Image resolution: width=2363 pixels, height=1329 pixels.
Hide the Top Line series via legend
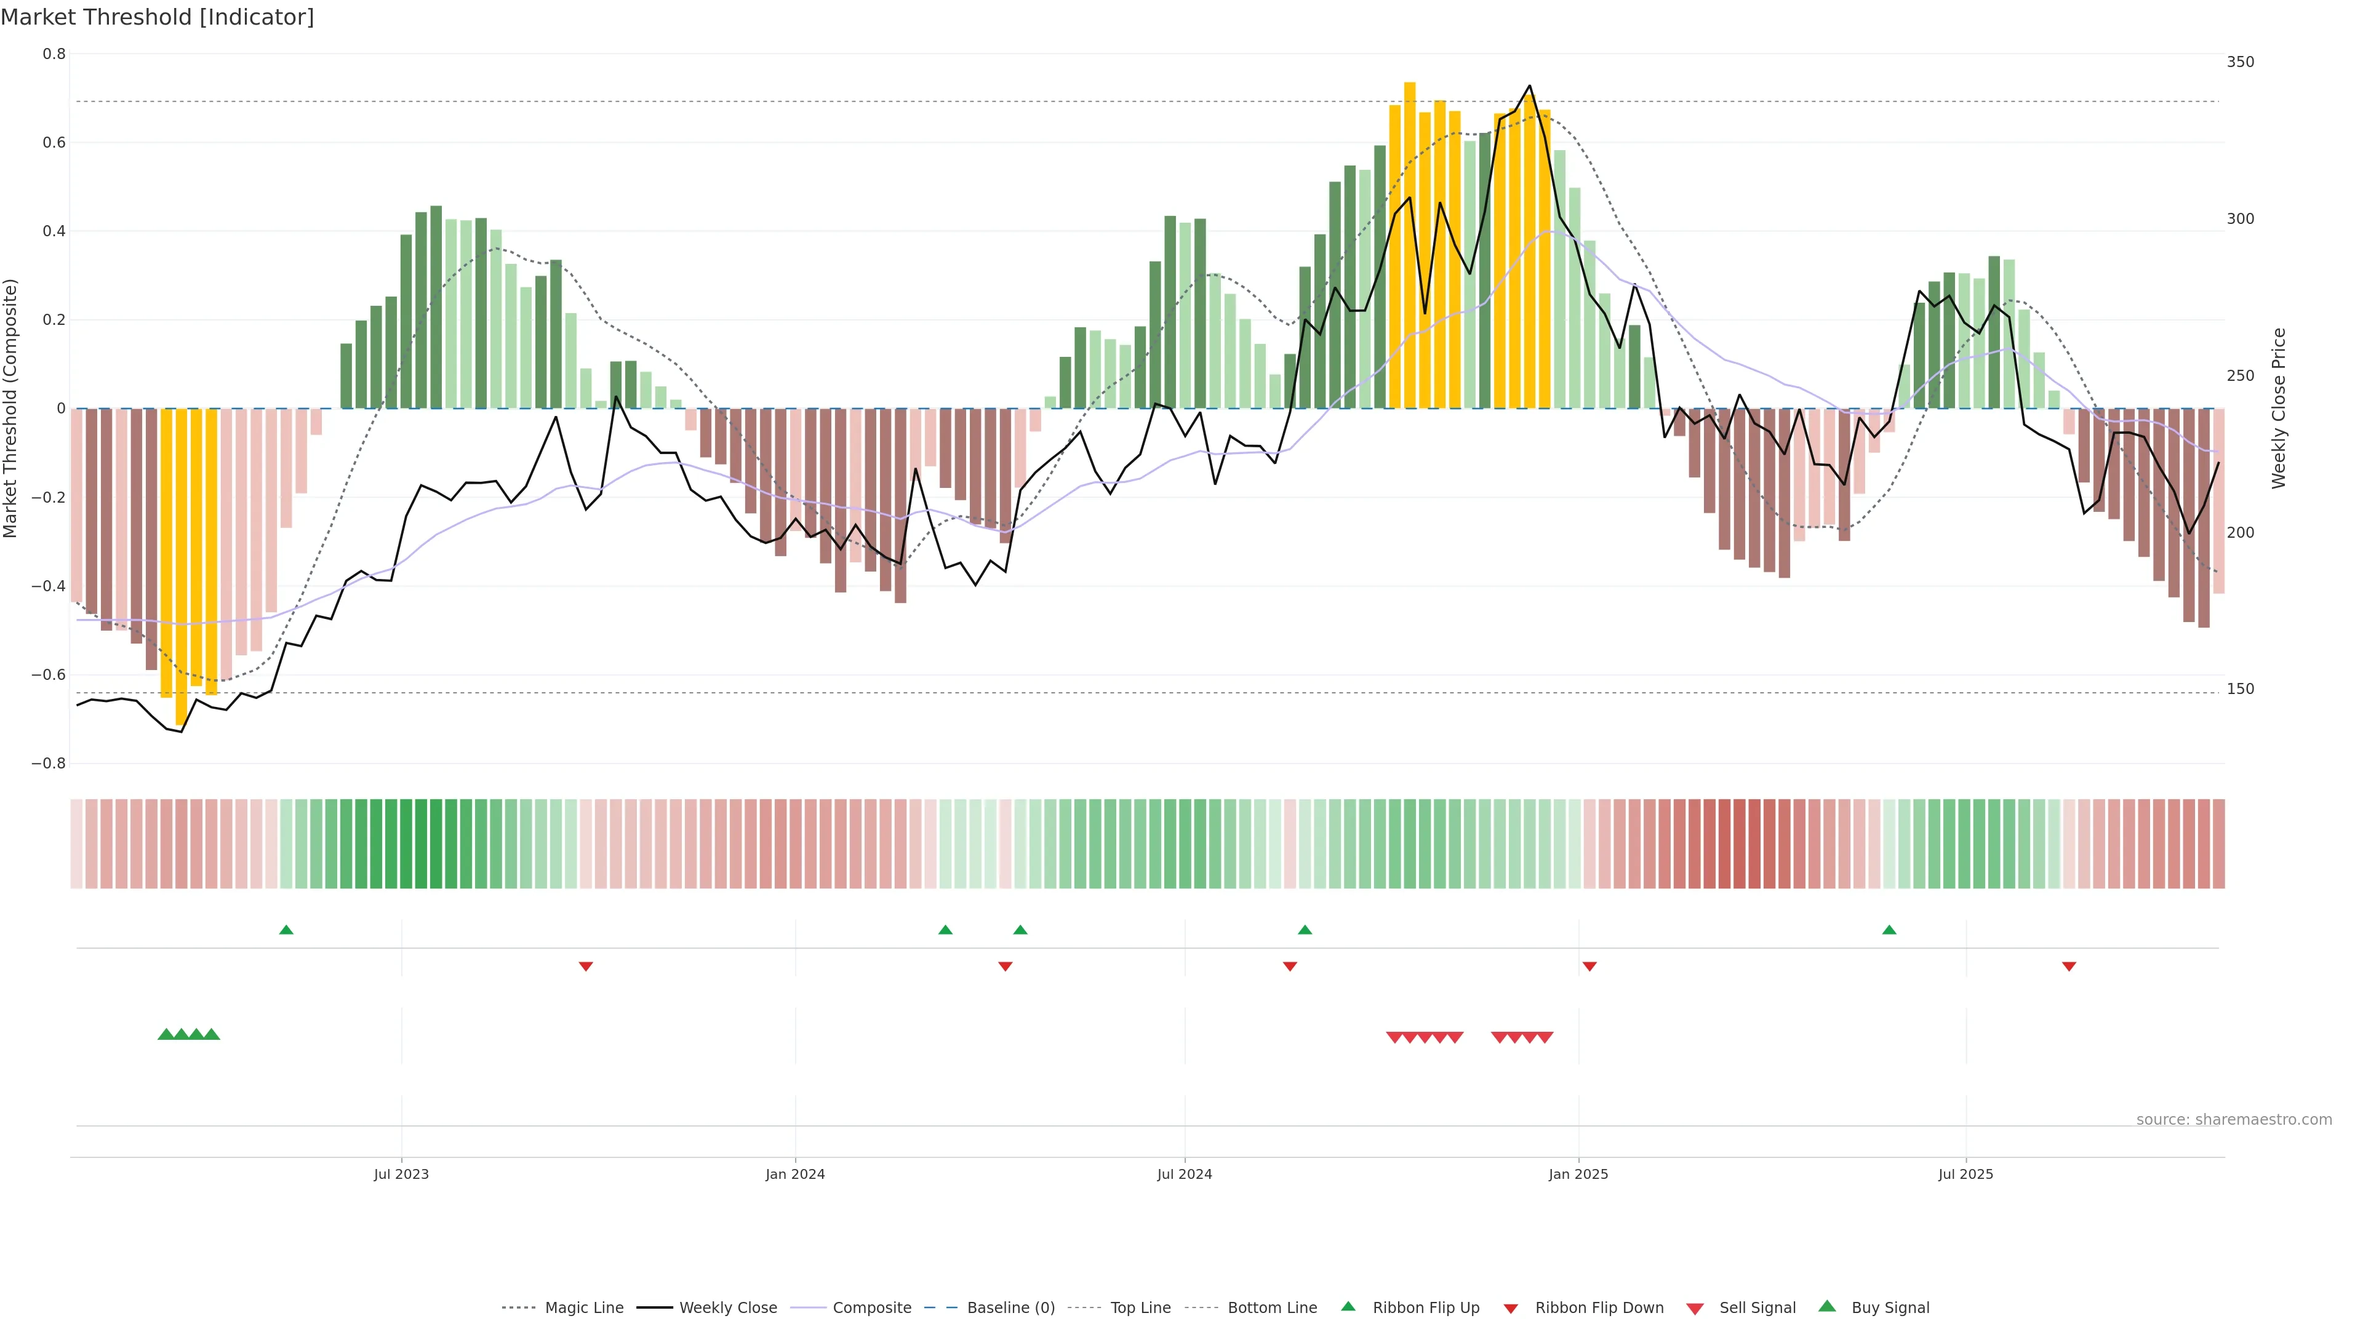click(x=1140, y=1308)
